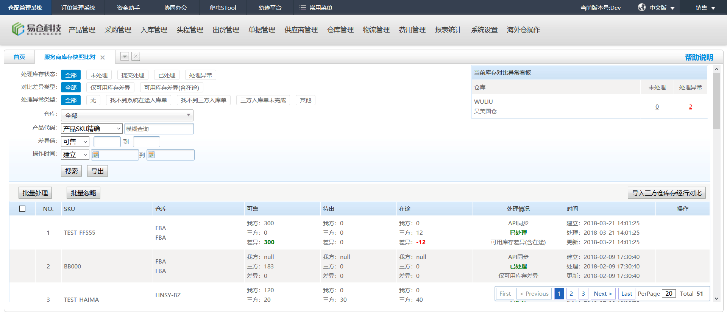Check the select-all checkbox in table header
The width and height of the screenshot is (727, 315).
point(22,209)
